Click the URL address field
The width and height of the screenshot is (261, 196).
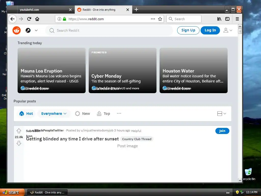(x=109, y=19)
